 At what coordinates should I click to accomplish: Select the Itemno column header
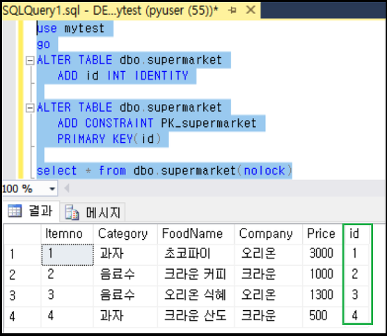coord(67,234)
